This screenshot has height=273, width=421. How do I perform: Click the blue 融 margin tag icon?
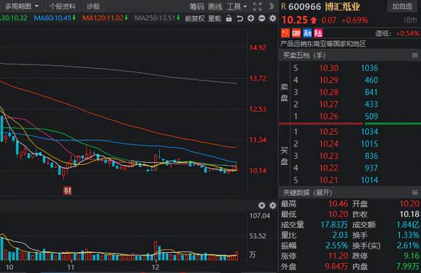pos(307,33)
